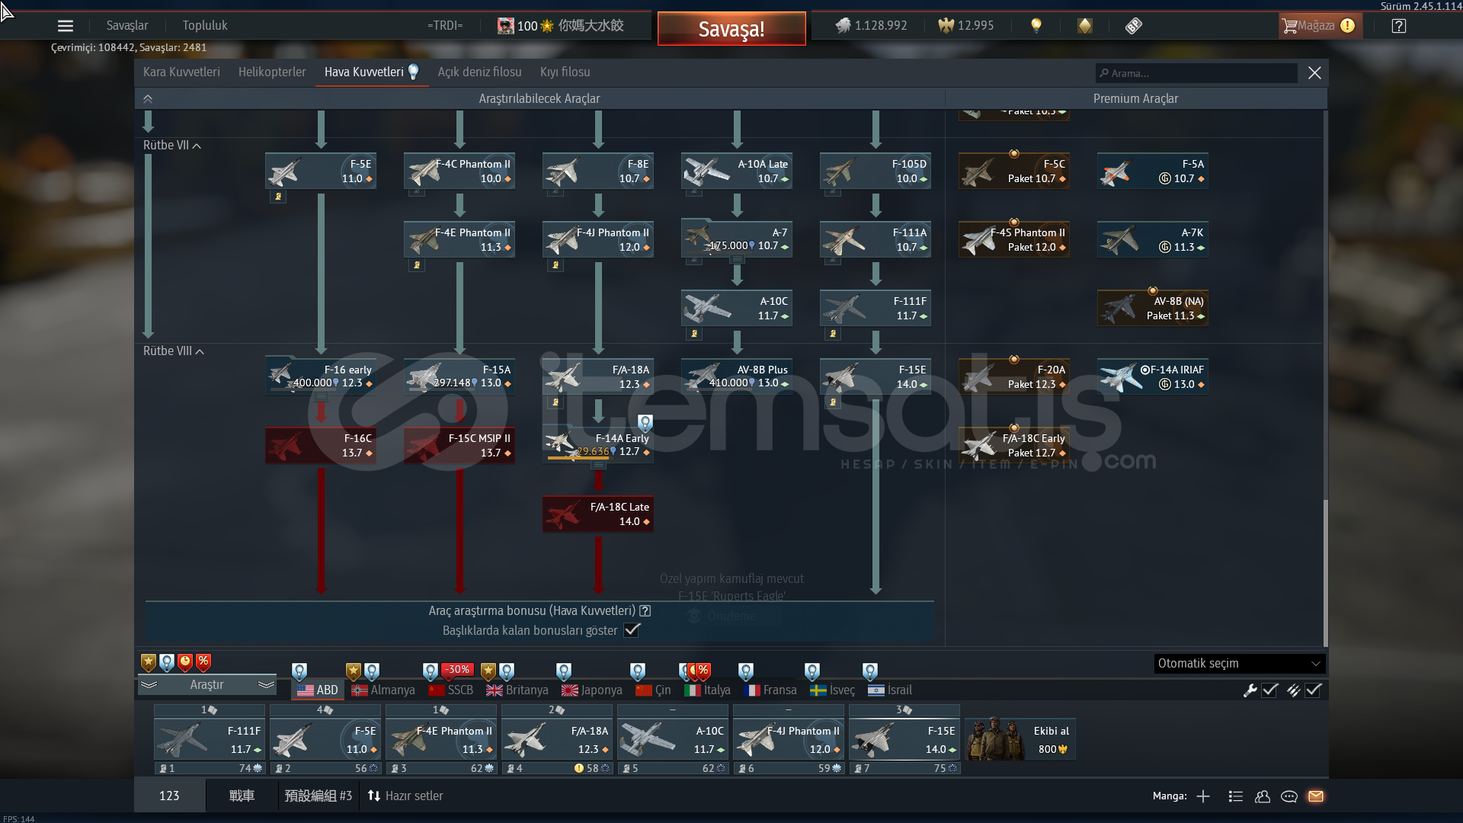Select the Almanya nation tab
Viewport: 1463px width, 823px height.
[383, 690]
